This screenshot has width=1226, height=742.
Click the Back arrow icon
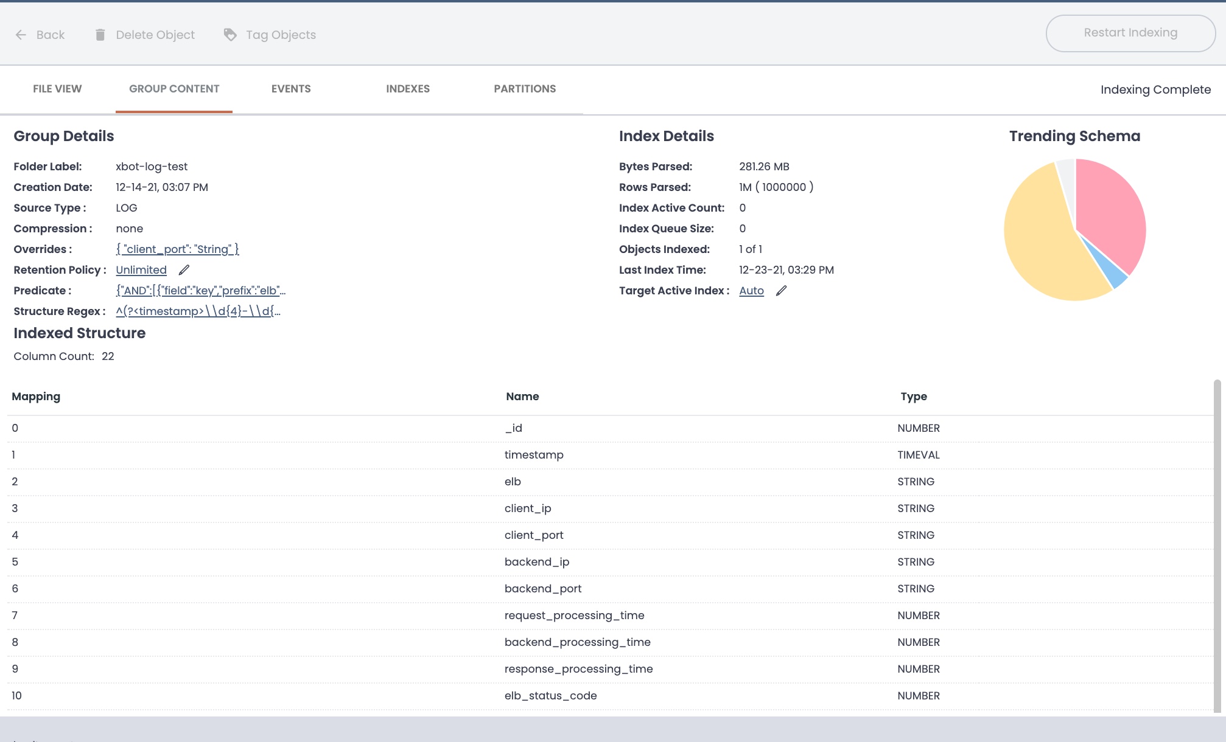(x=21, y=35)
